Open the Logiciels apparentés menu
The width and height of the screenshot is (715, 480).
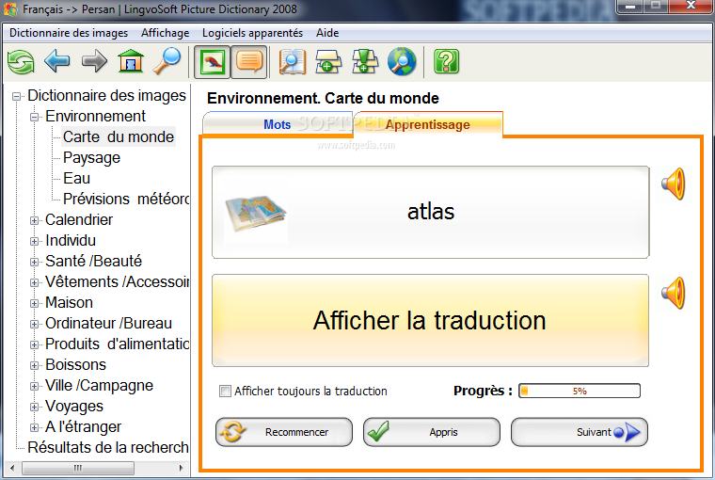(253, 33)
